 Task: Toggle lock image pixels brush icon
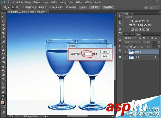click(135, 47)
